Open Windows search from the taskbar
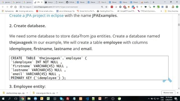Screen dimensions: 180x101 tap(10, 98)
